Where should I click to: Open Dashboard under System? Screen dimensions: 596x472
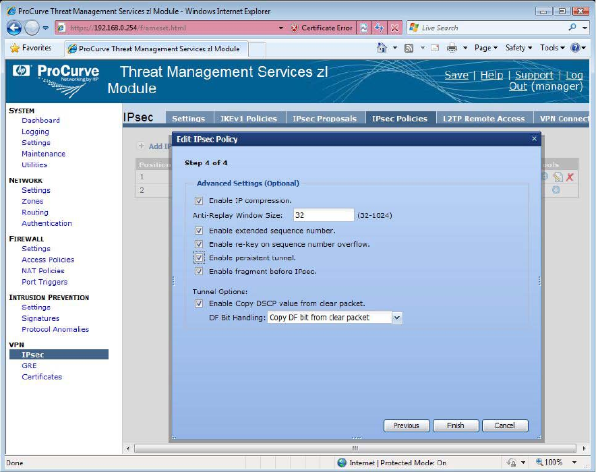click(x=40, y=121)
